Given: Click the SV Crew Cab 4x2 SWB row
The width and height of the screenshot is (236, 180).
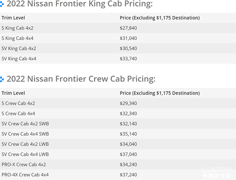Looking at the screenshot, I should coord(25,124).
